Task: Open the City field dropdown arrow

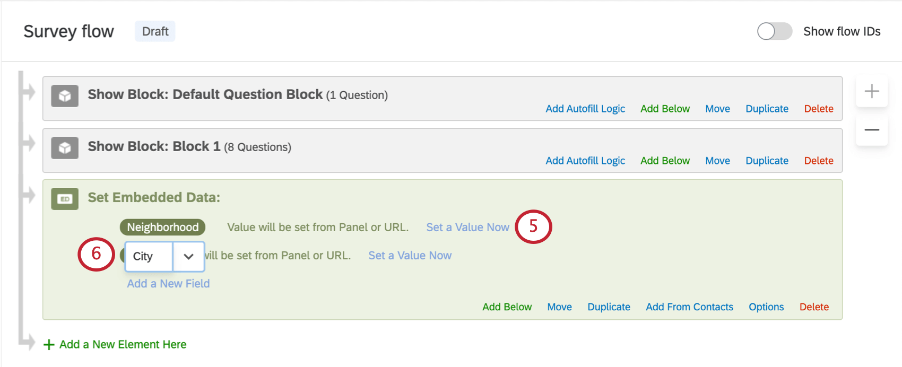Action: click(188, 257)
